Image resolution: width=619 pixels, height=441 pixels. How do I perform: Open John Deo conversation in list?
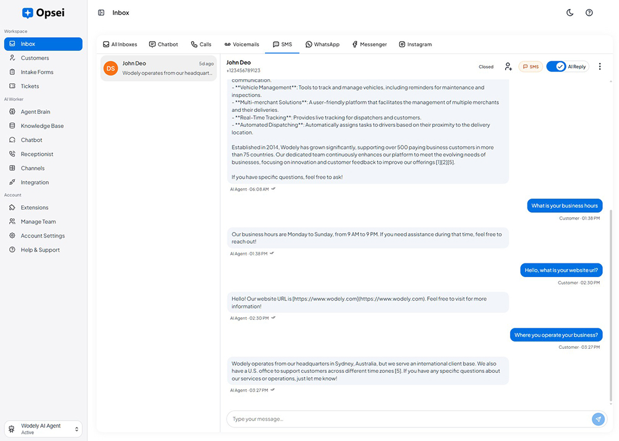click(158, 68)
